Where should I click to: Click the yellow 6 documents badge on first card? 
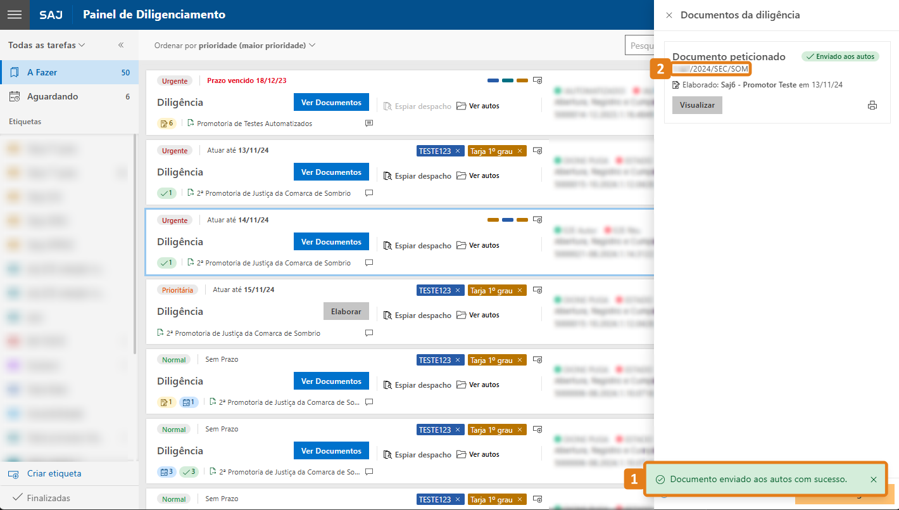[x=167, y=124]
